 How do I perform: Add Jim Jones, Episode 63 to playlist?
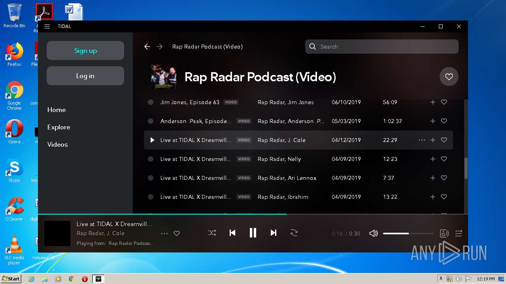[433, 102]
